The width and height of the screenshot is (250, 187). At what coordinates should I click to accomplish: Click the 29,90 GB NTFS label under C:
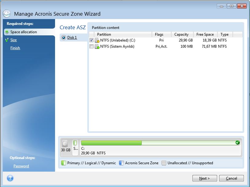pyautogui.click(x=93, y=153)
